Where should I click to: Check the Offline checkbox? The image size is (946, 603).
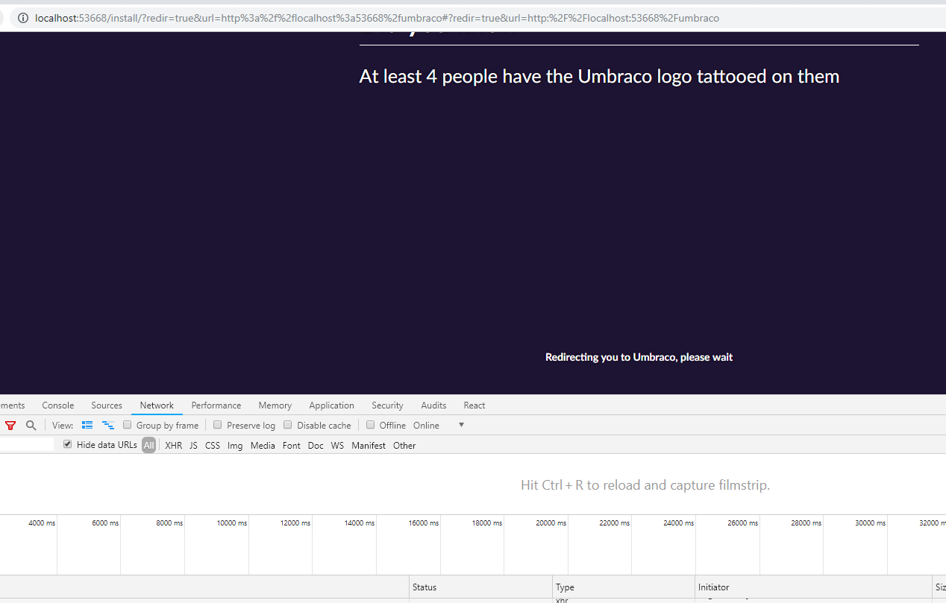370,425
